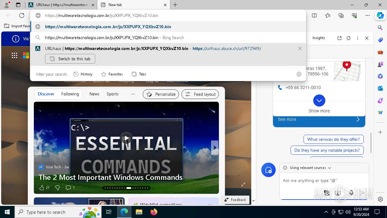Show more feed categories ellipsis
The height and width of the screenshot is (218, 387).
pos(133,94)
